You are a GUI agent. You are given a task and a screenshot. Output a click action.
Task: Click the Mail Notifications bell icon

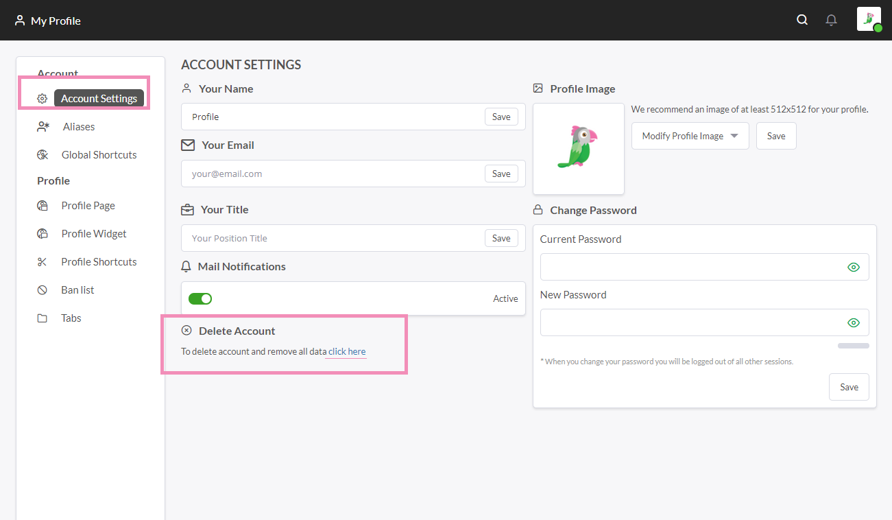coord(186,266)
